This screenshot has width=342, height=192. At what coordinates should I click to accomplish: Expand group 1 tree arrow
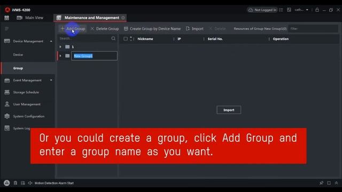pyautogui.click(x=60, y=47)
